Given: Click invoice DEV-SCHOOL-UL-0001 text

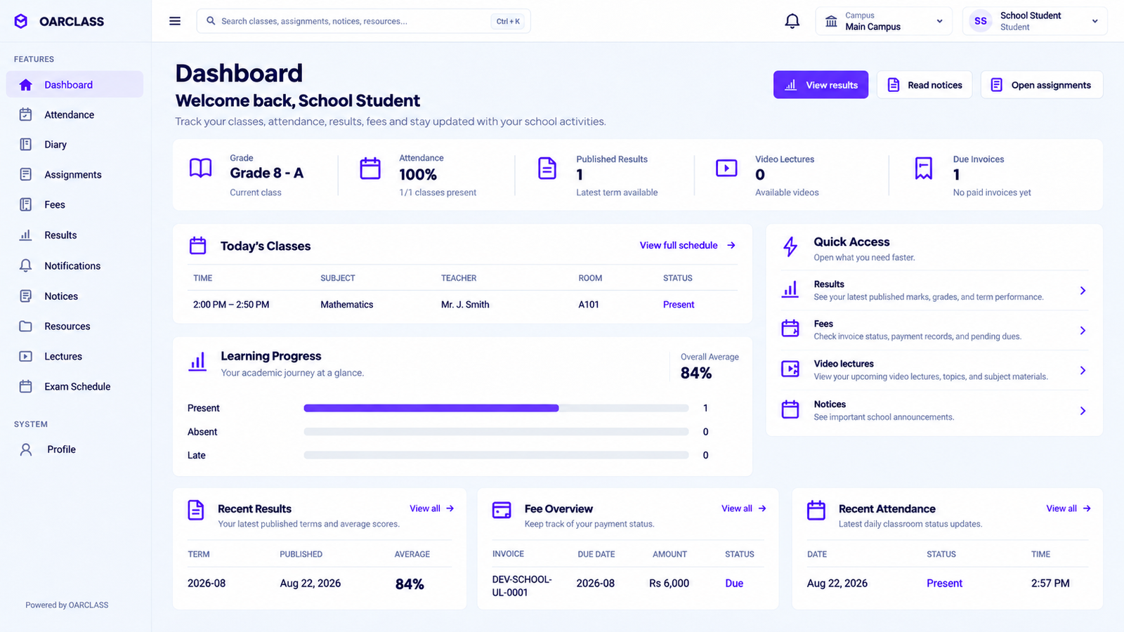Looking at the screenshot, I should [x=522, y=586].
